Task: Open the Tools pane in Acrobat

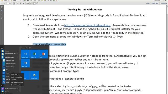Action: [x=148, y=3]
